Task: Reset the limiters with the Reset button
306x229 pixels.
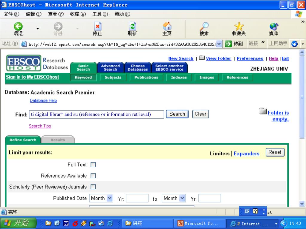Action: coord(275,152)
